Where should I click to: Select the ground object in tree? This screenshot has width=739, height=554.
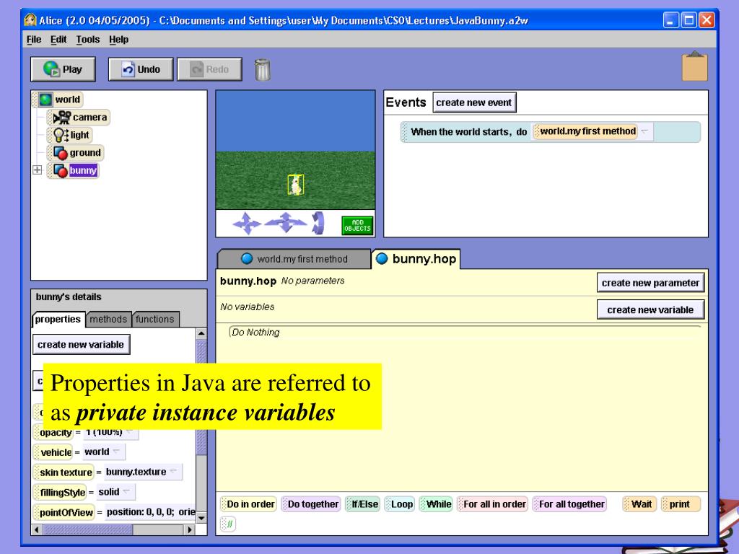pyautogui.click(x=61, y=153)
